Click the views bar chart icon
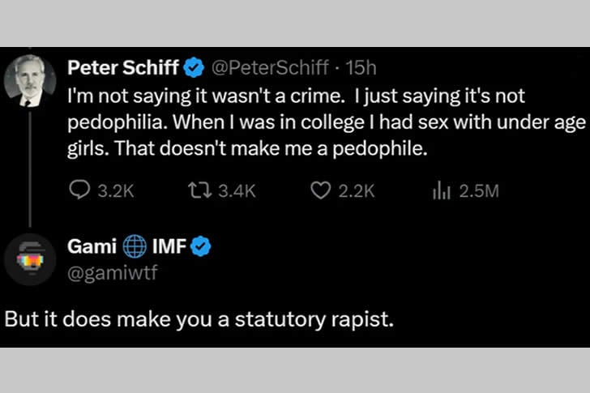The width and height of the screenshot is (590, 393). [x=443, y=191]
